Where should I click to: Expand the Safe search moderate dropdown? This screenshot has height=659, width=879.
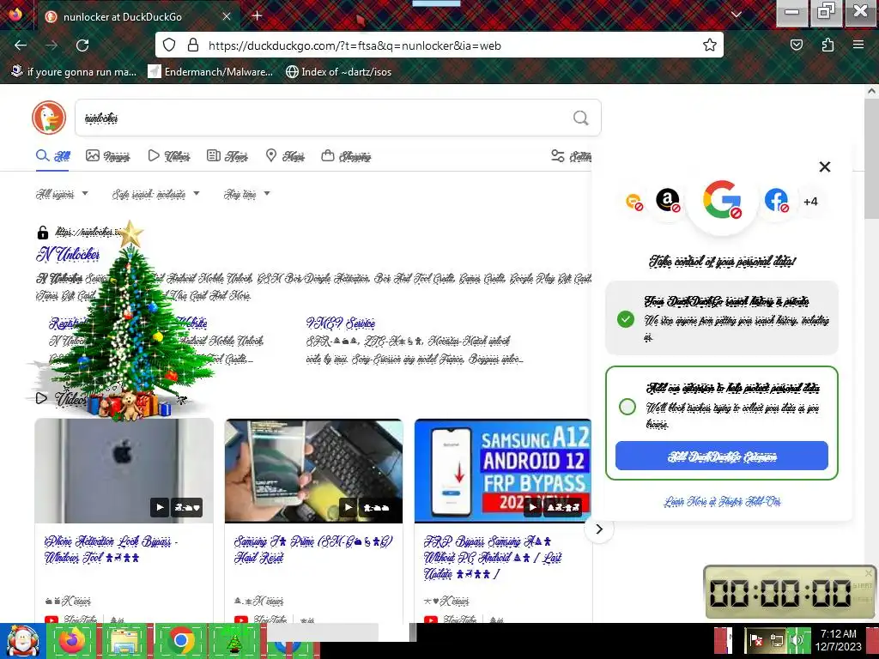(156, 194)
